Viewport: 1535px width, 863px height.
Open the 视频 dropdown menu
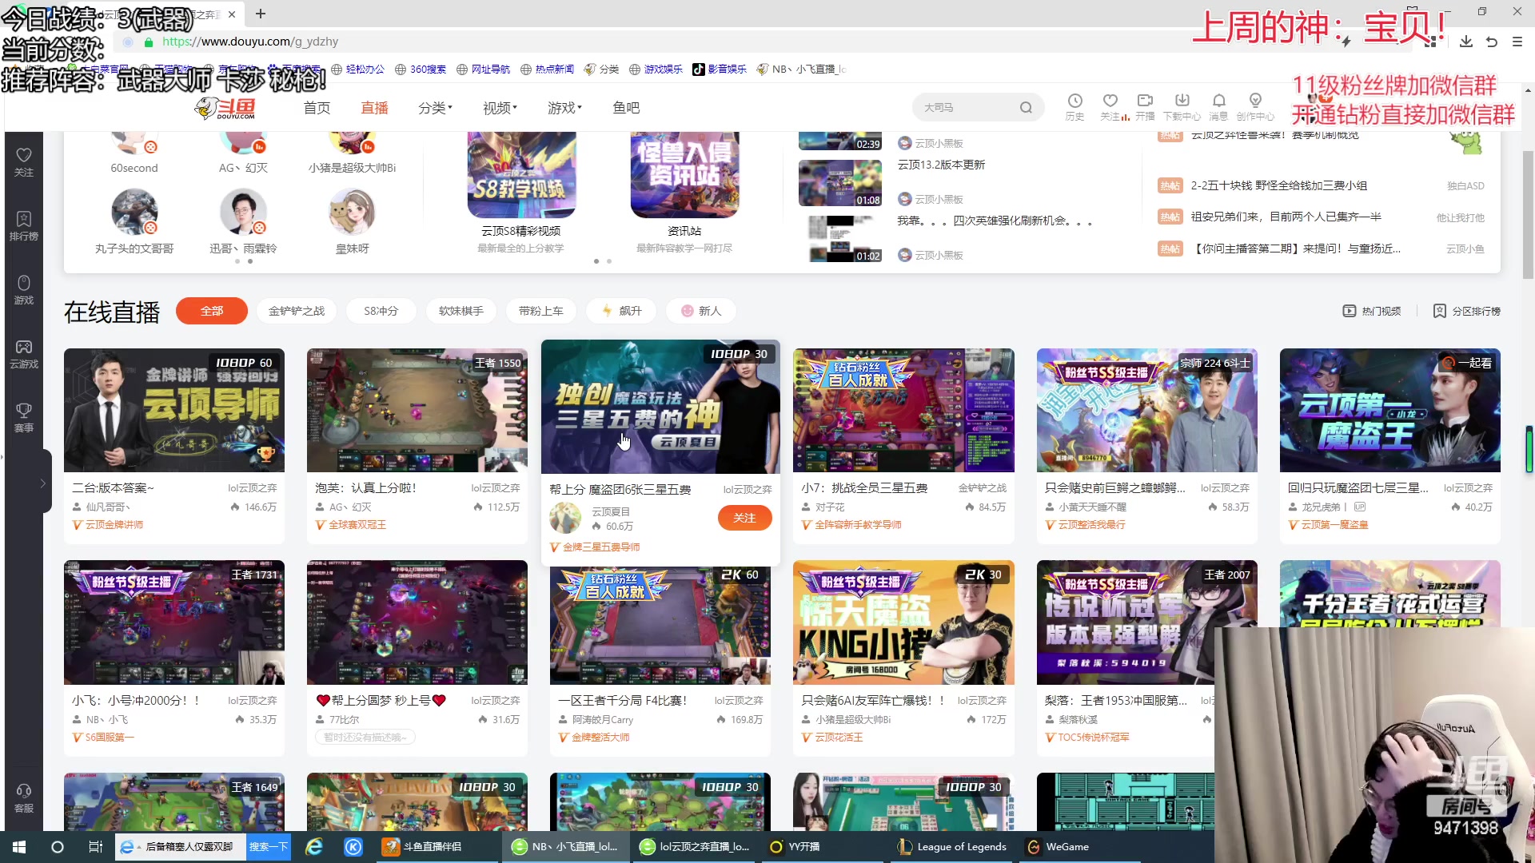pos(499,107)
